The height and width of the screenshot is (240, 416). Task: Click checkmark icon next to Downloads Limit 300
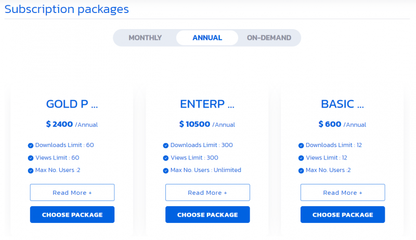click(165, 145)
